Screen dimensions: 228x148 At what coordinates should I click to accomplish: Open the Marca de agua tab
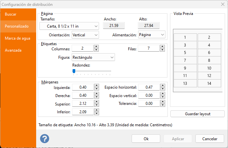point(18,38)
